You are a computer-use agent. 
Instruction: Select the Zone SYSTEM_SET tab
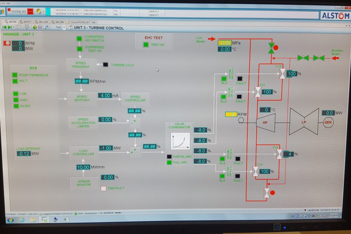82,22
